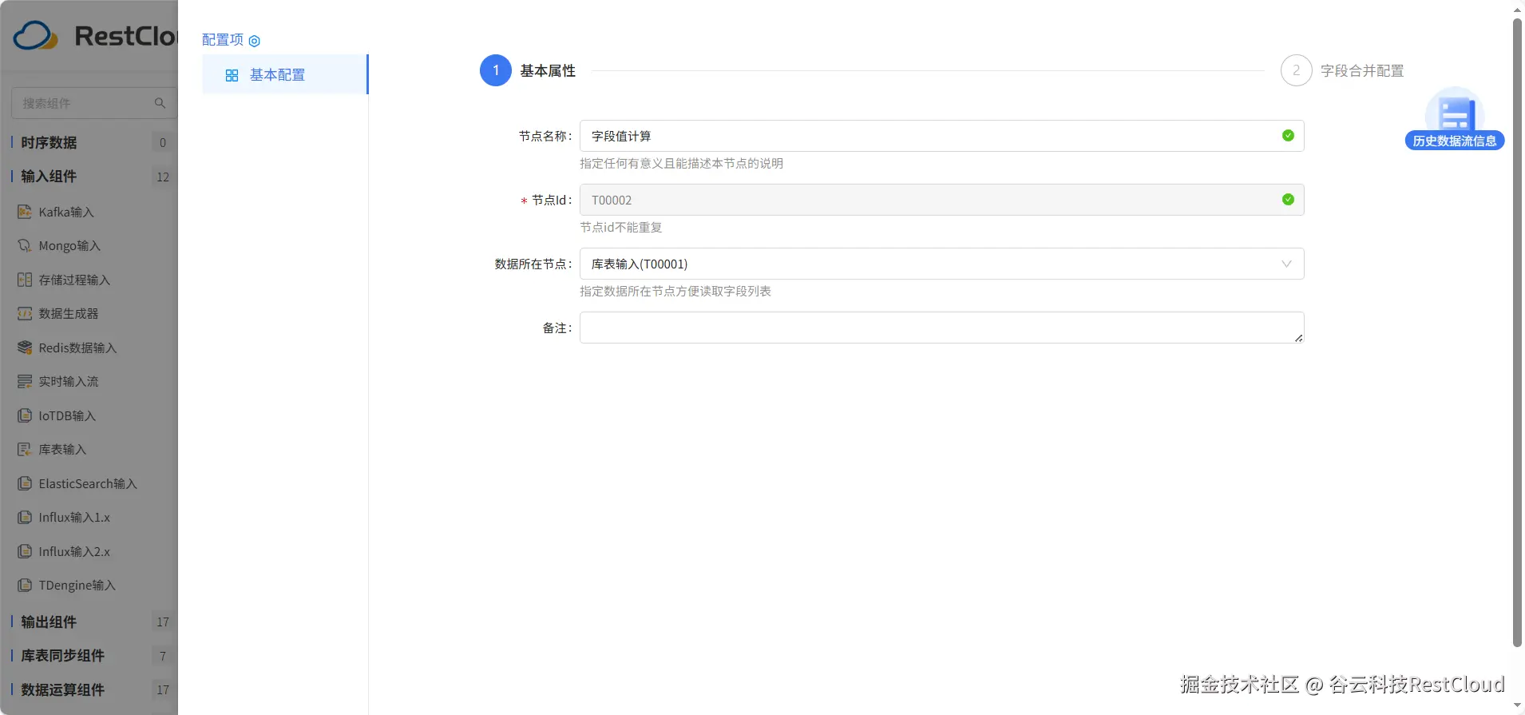
Task: Click the 输出组件 count badge 17
Action: point(163,622)
